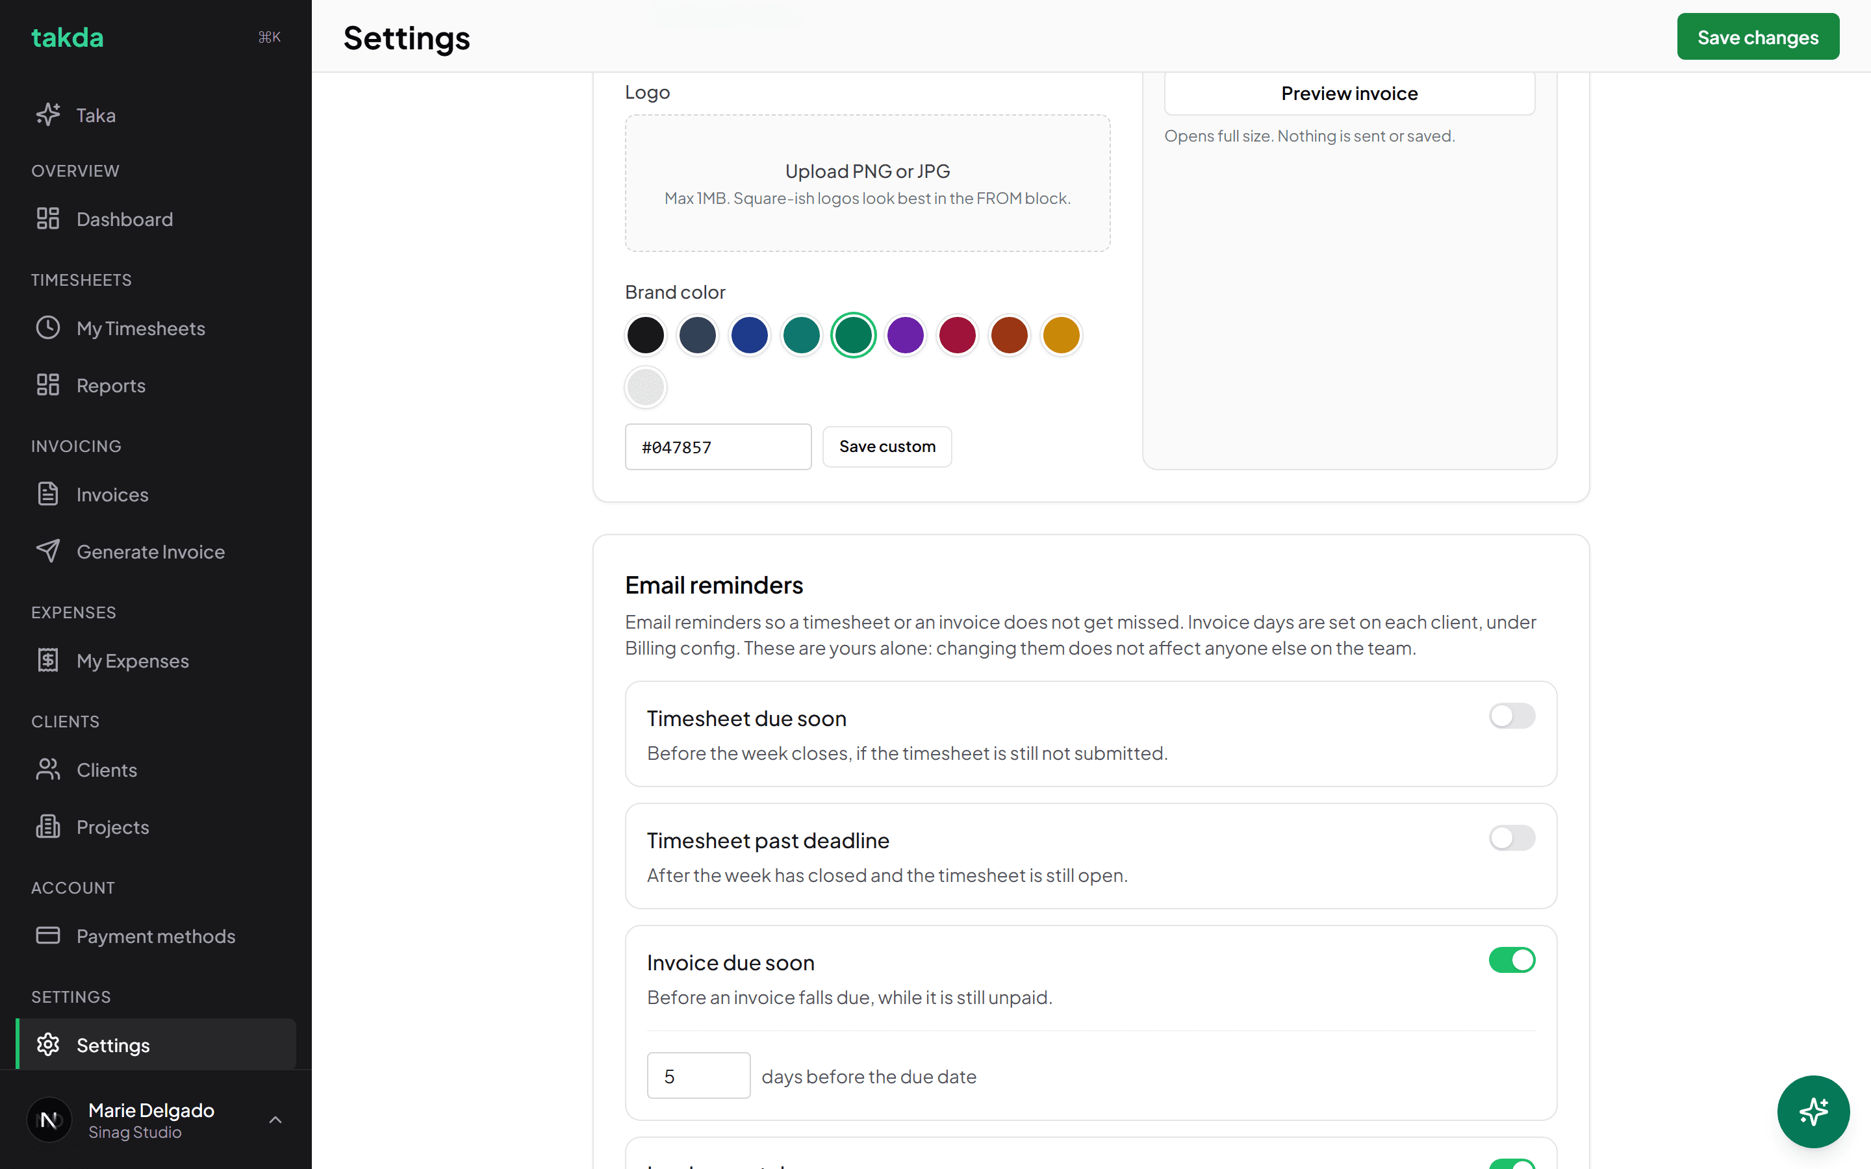Screen dimensions: 1871x1169
Task: Click the Generate Invoice paper plane icon
Action: click(48, 551)
